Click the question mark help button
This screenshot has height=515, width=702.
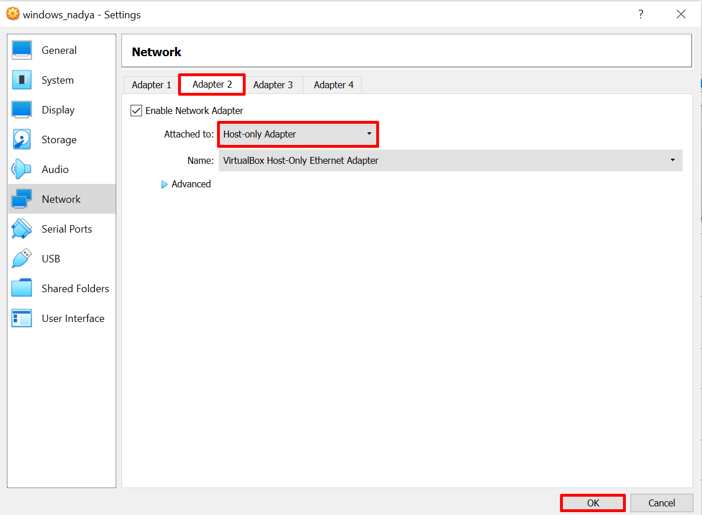tap(641, 14)
